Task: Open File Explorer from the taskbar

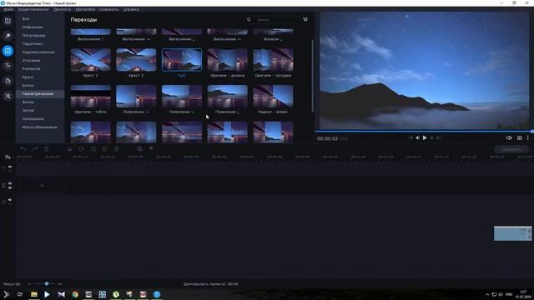Action: click(33, 294)
